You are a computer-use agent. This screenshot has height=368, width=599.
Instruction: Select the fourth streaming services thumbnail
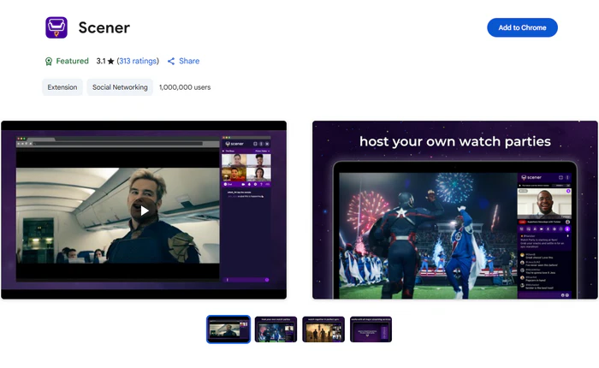[371, 329]
